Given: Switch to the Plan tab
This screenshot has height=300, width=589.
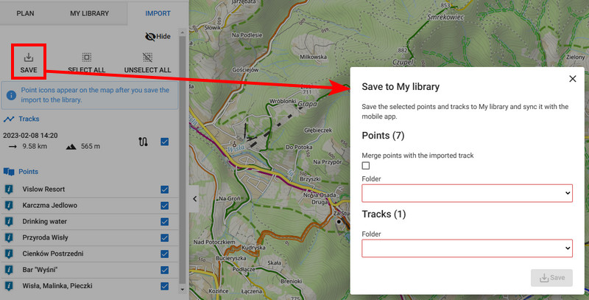Looking at the screenshot, I should tap(25, 13).
